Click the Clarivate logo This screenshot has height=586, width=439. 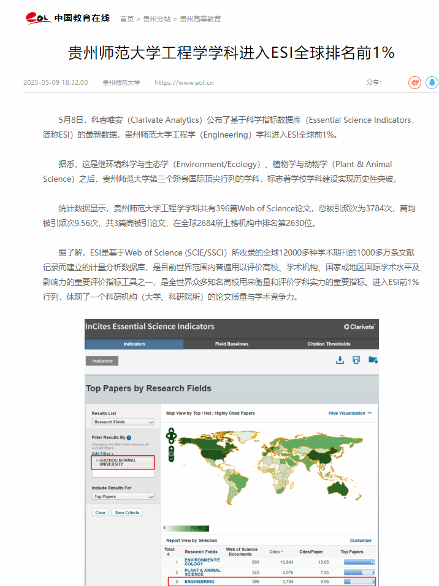(359, 327)
